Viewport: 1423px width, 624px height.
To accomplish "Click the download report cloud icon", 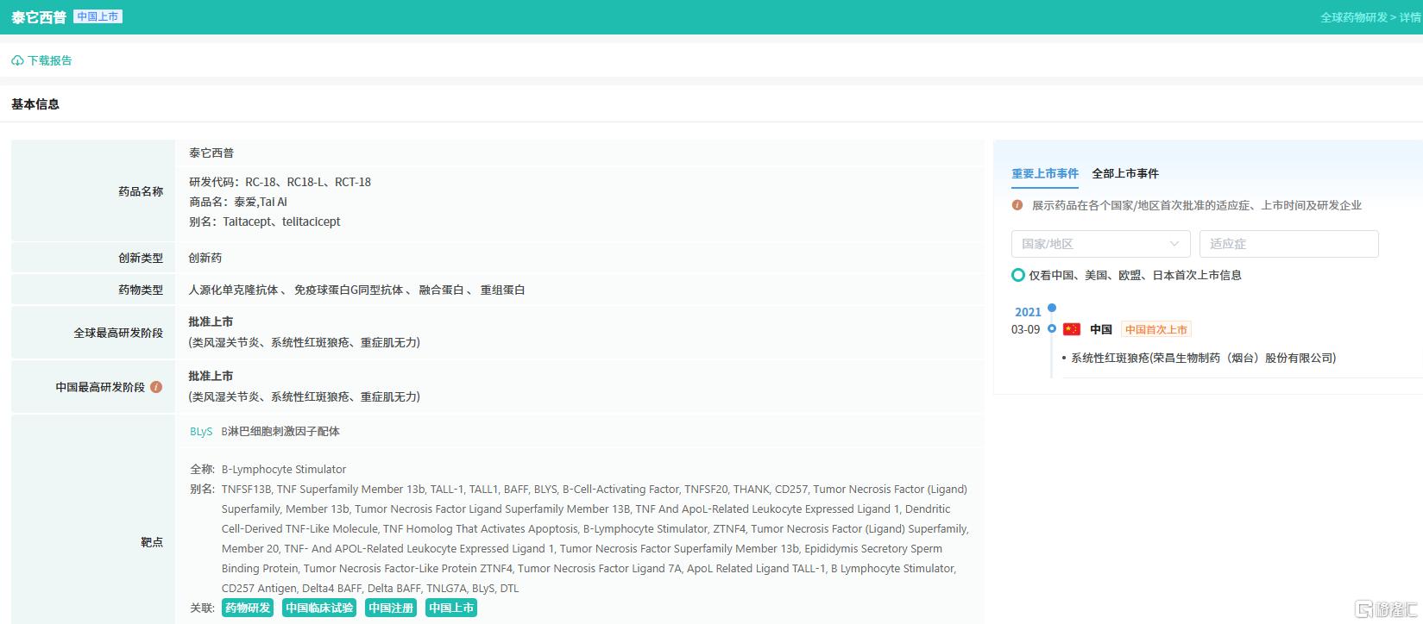I will [17, 60].
